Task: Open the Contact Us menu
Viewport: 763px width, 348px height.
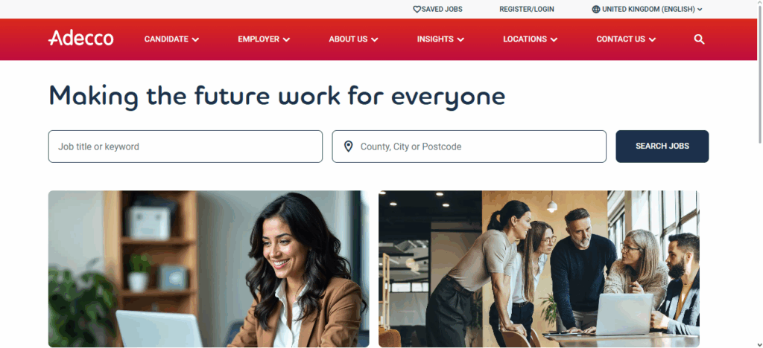Action: 626,39
